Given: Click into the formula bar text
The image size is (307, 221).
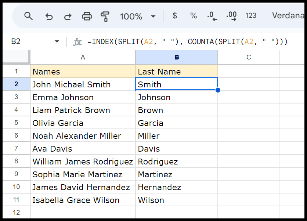Looking at the screenshot, I should [x=188, y=42].
